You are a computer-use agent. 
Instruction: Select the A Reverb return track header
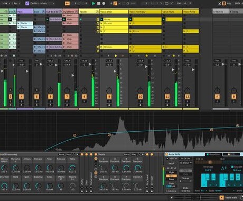(x=221, y=12)
